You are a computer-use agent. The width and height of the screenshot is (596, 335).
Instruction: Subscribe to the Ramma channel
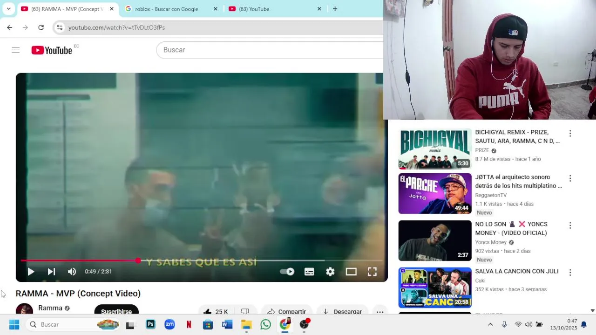point(116,310)
